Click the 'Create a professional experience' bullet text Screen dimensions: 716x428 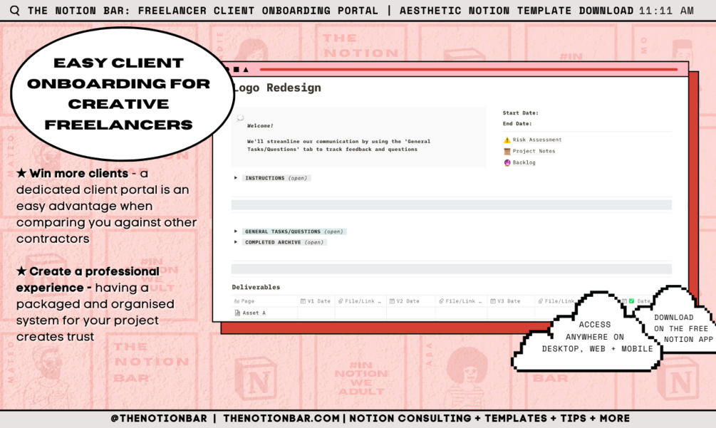[x=95, y=304]
